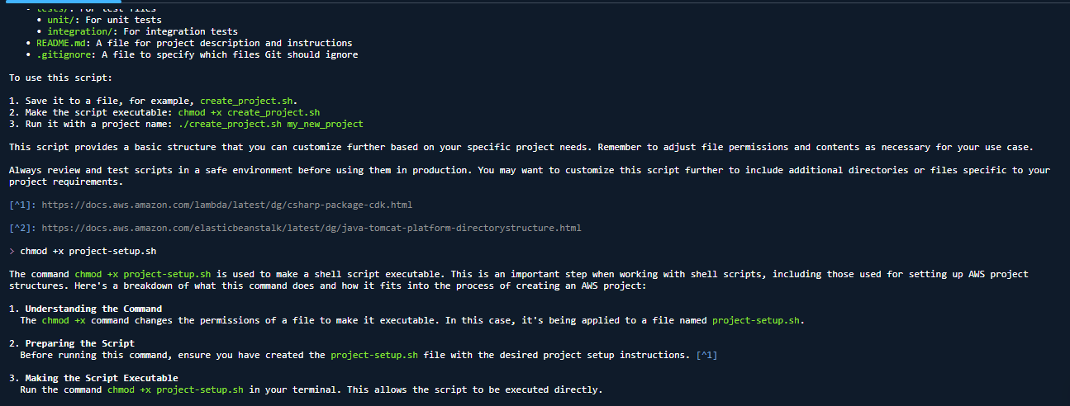Click the [^2]: label before the elasticbeanstalk URL
Viewport: 1070px width, 406px height.
click(22, 227)
